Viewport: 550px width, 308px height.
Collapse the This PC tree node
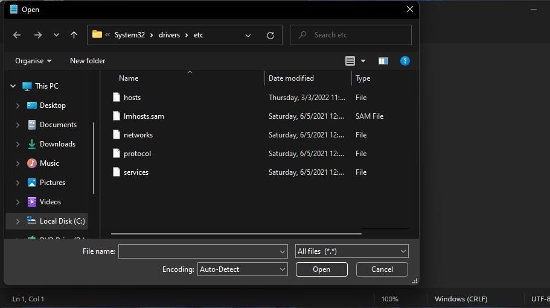tap(13, 86)
